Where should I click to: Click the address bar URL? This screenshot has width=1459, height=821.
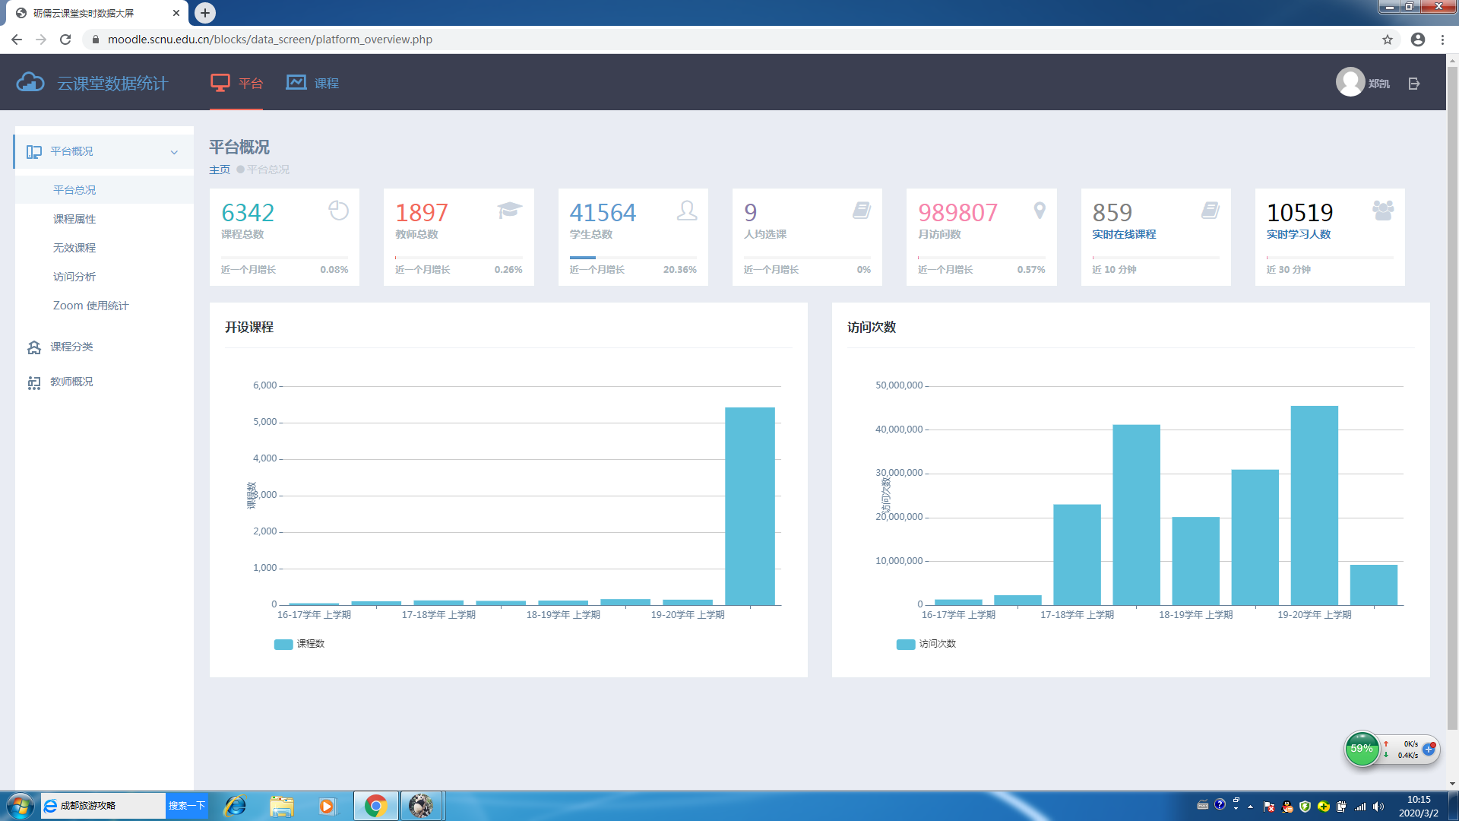[270, 40]
